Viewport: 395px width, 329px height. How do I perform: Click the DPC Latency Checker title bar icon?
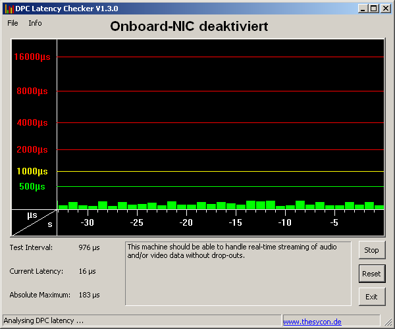[9, 9]
